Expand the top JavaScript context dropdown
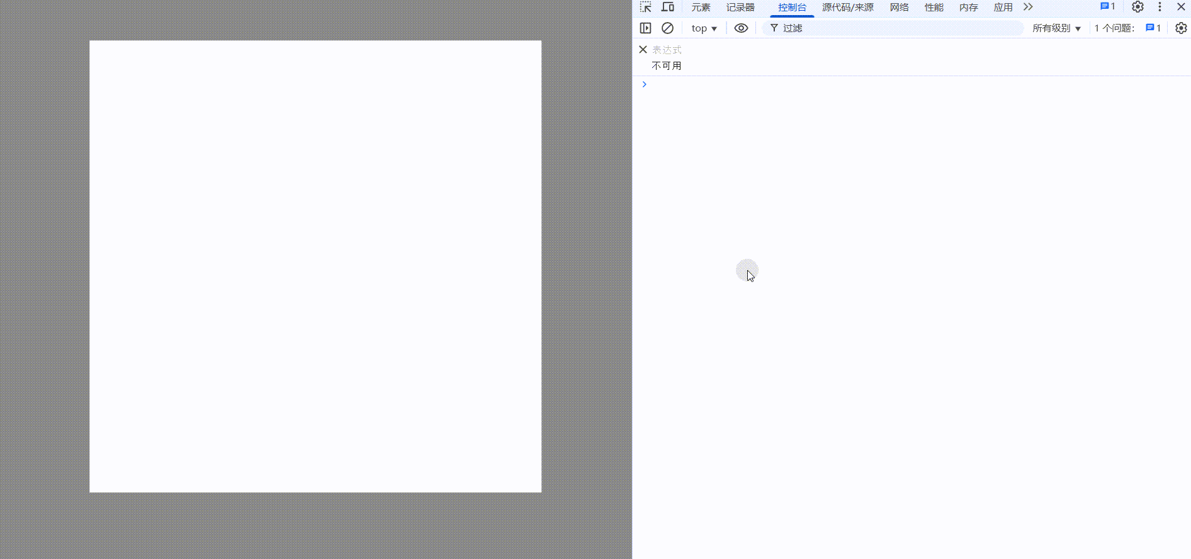Image resolution: width=1191 pixels, height=559 pixels. point(704,28)
